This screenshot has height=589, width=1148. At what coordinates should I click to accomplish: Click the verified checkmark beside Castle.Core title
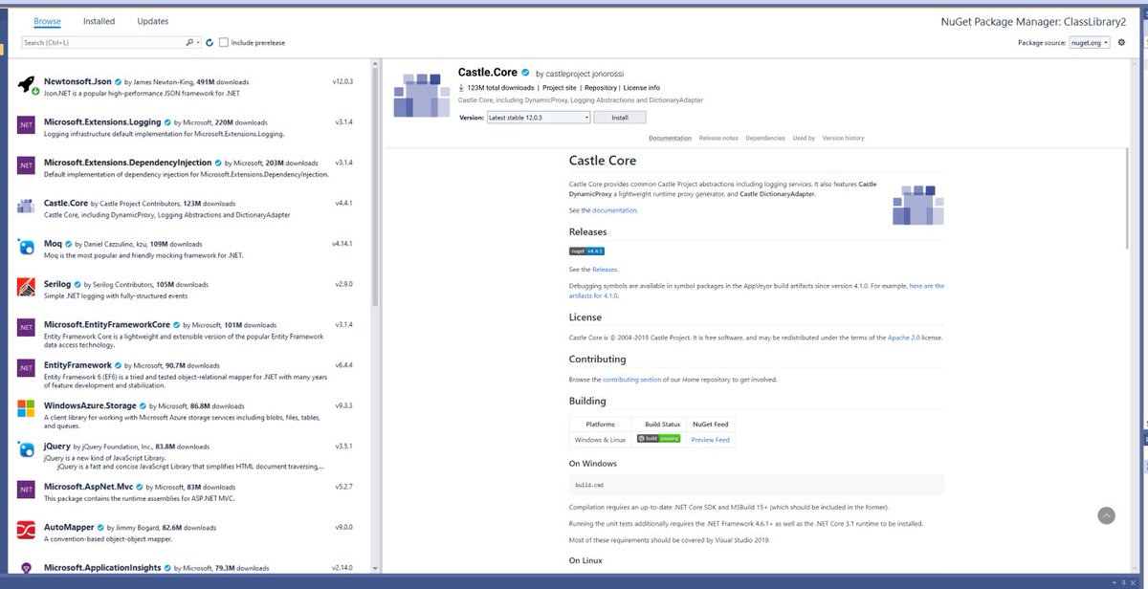click(x=525, y=73)
